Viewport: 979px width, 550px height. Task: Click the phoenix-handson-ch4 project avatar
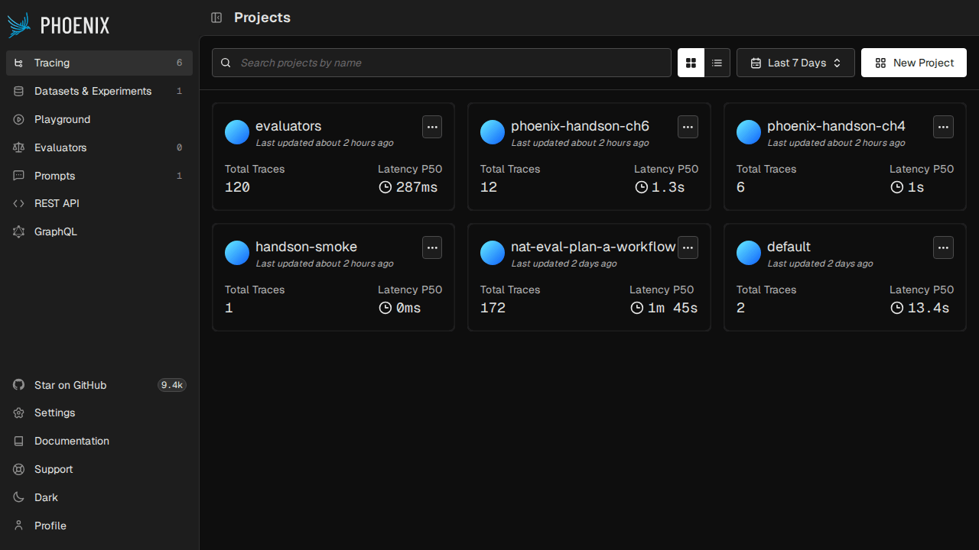749,132
